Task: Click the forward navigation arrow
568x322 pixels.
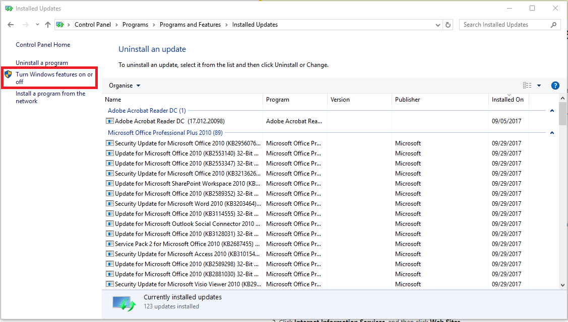Action: tap(25, 25)
